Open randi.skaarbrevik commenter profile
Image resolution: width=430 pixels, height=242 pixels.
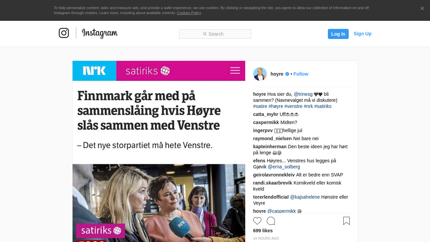tap(273, 183)
